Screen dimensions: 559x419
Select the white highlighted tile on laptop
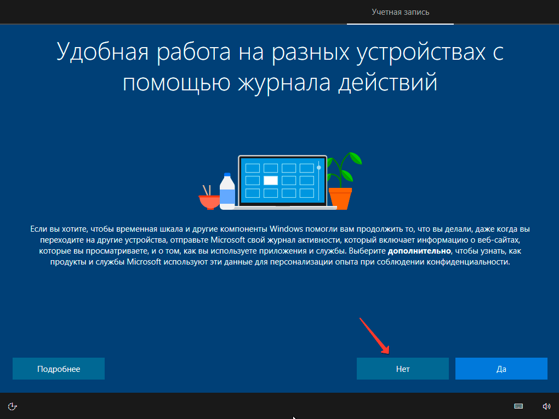pos(271,180)
